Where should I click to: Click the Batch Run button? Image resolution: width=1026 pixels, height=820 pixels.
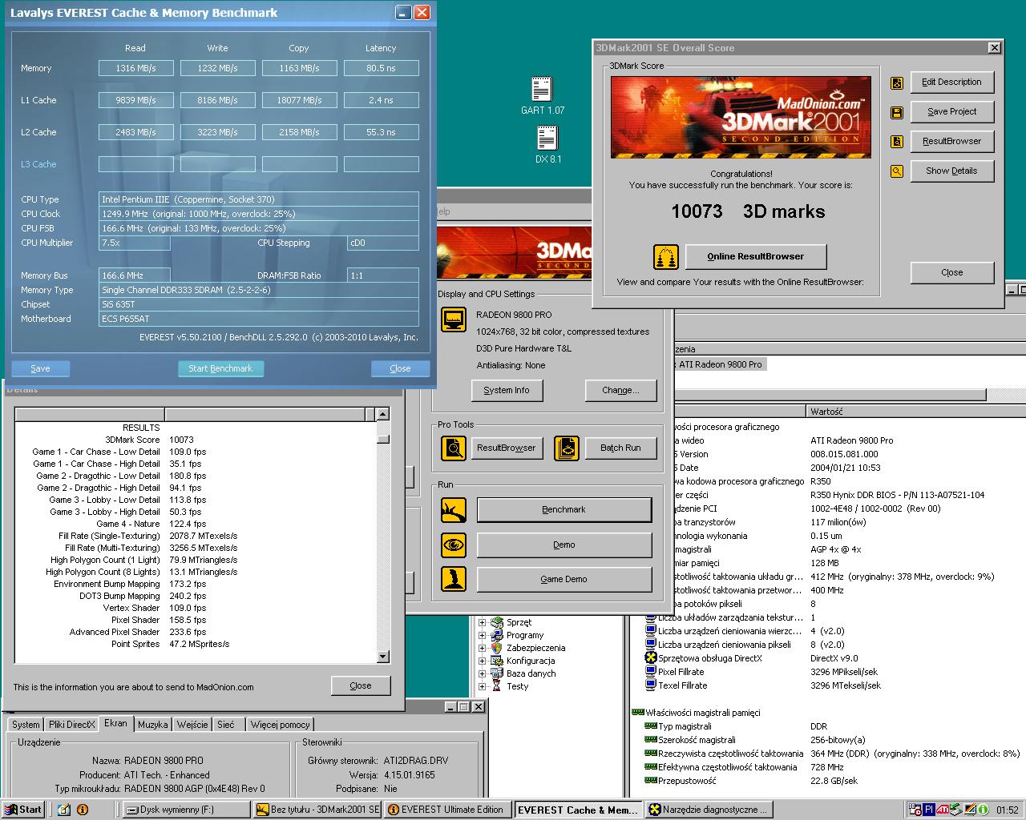(621, 448)
